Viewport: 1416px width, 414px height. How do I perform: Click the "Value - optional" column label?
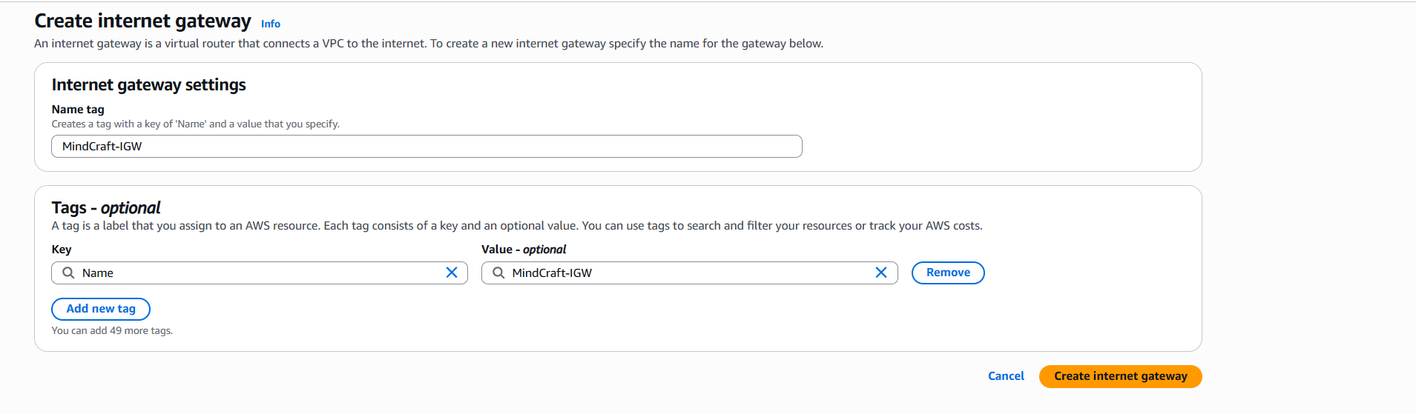point(524,250)
